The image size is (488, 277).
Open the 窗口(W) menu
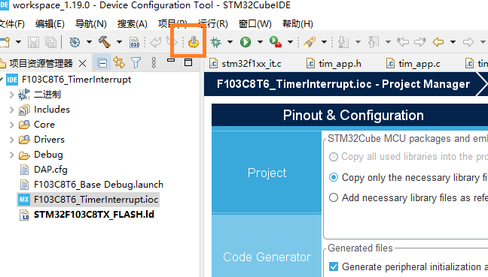point(255,24)
